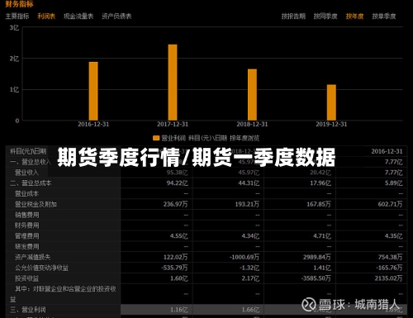
Task: Select the 资产减值损失 row label
Action: [33, 257]
